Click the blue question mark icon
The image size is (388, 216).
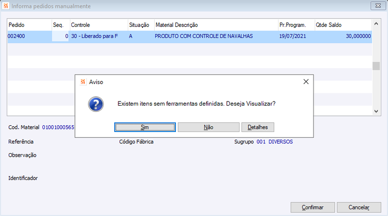coord(96,104)
